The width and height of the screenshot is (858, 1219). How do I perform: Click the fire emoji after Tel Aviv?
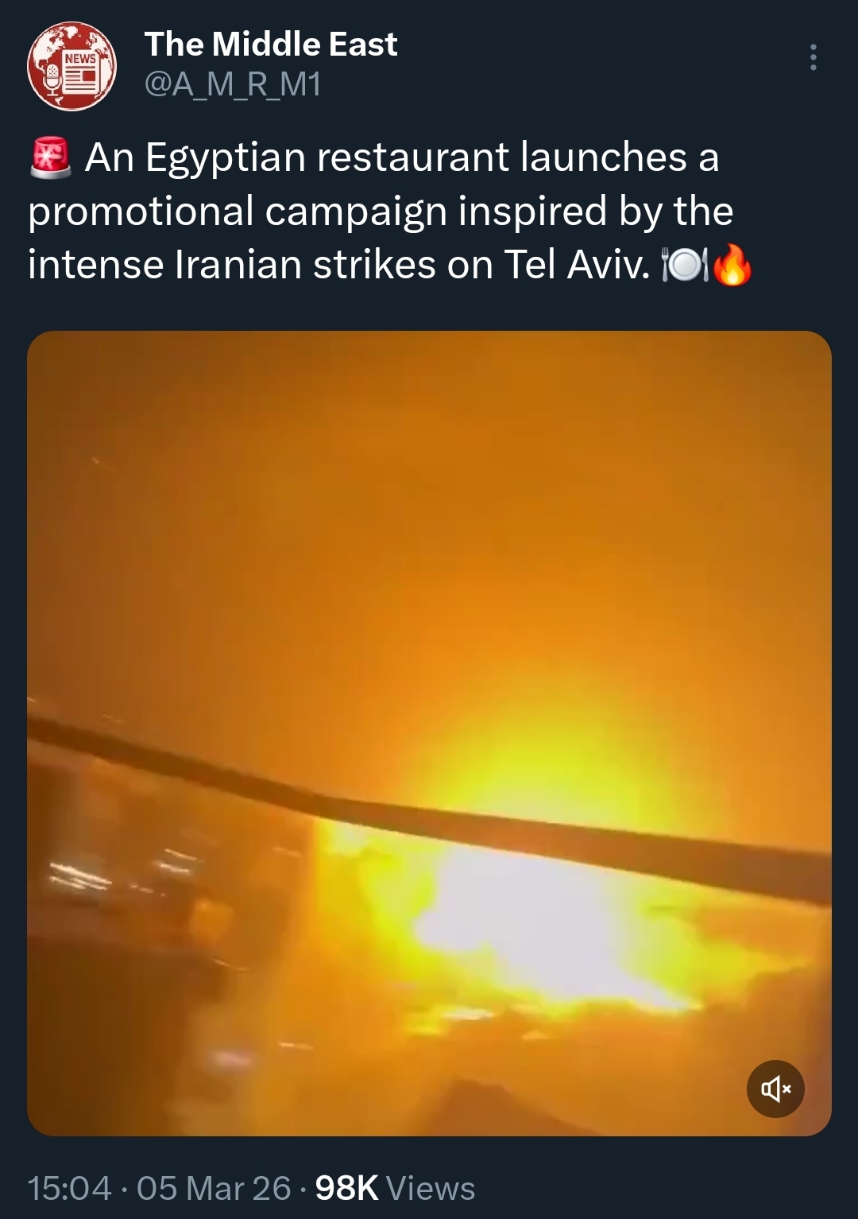pyautogui.click(x=732, y=266)
